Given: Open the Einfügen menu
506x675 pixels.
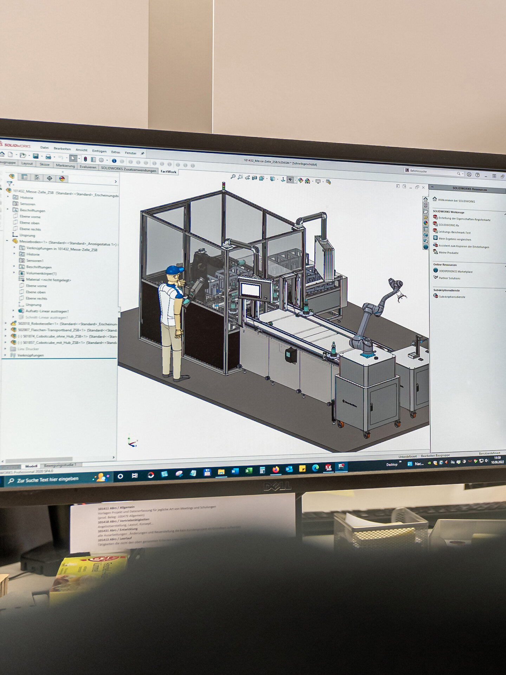Looking at the screenshot, I should click(99, 151).
